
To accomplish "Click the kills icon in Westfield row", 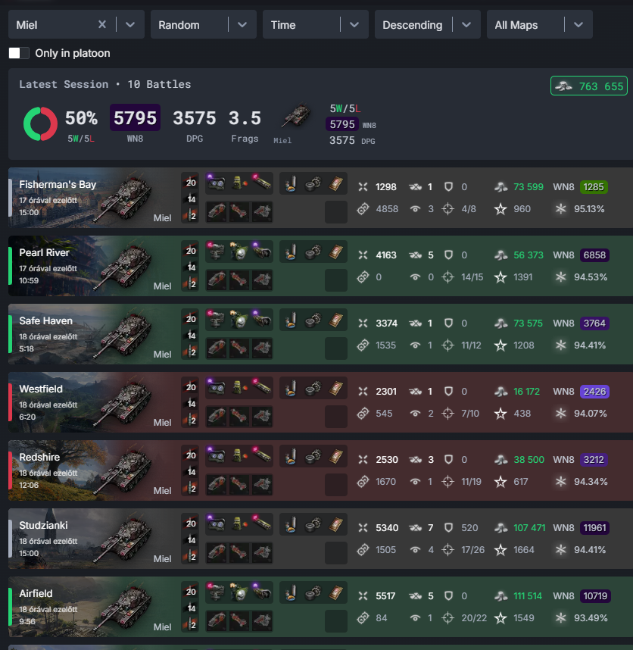I will pos(415,392).
